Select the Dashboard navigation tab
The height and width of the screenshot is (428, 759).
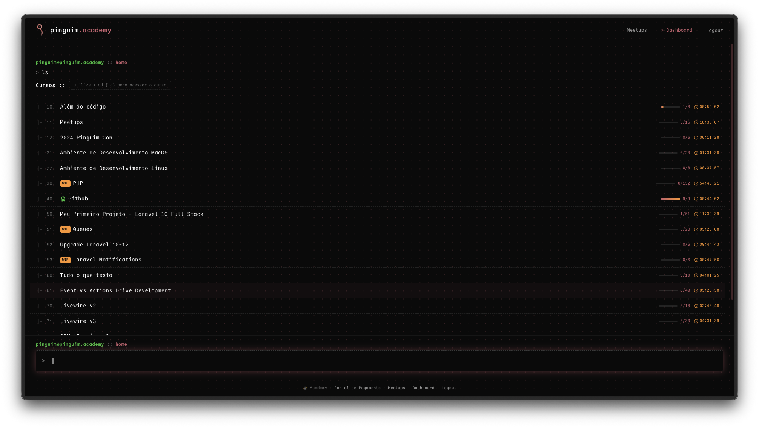point(676,30)
